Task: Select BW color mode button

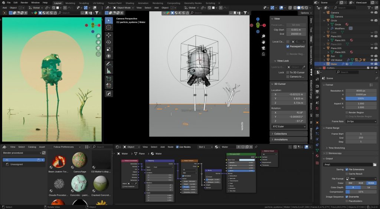Action: click(x=350, y=183)
